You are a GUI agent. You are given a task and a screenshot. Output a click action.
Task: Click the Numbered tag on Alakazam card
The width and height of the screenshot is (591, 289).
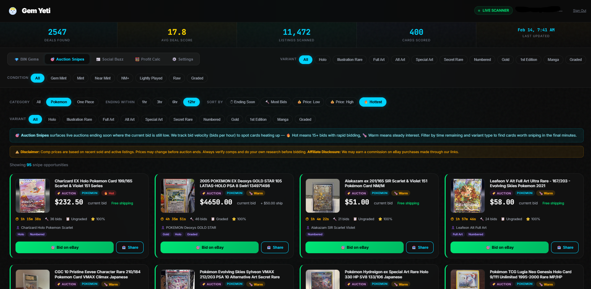coord(315,234)
